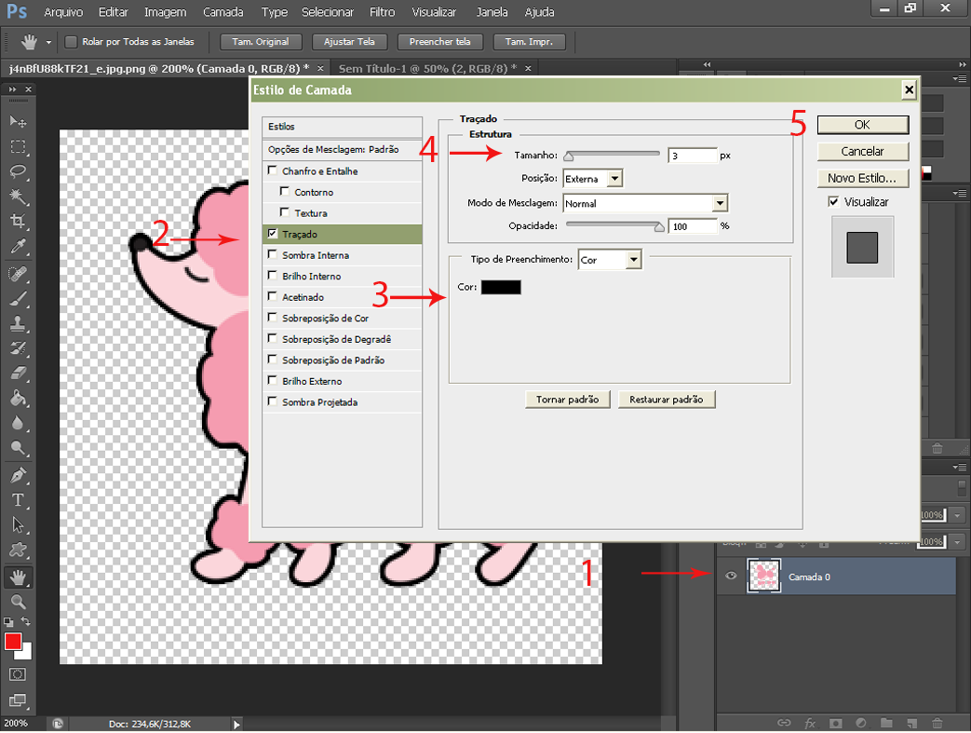The image size is (971, 733).
Task: Click Ajustar Tela button
Action: tap(349, 42)
